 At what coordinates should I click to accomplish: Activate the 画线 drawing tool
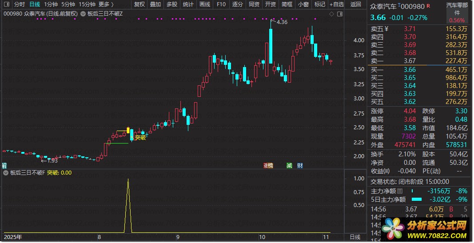coord(205,4)
